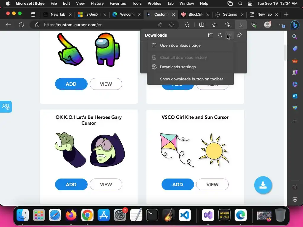Image resolution: width=303 pixels, height=227 pixels.
Task: Click the floating blue download button
Action: coord(263,185)
